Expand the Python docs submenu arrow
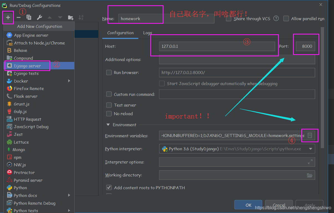The image size is (334, 213). point(69,195)
